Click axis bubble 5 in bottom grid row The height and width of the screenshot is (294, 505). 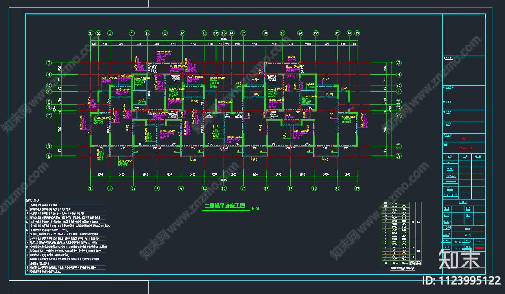(134, 188)
